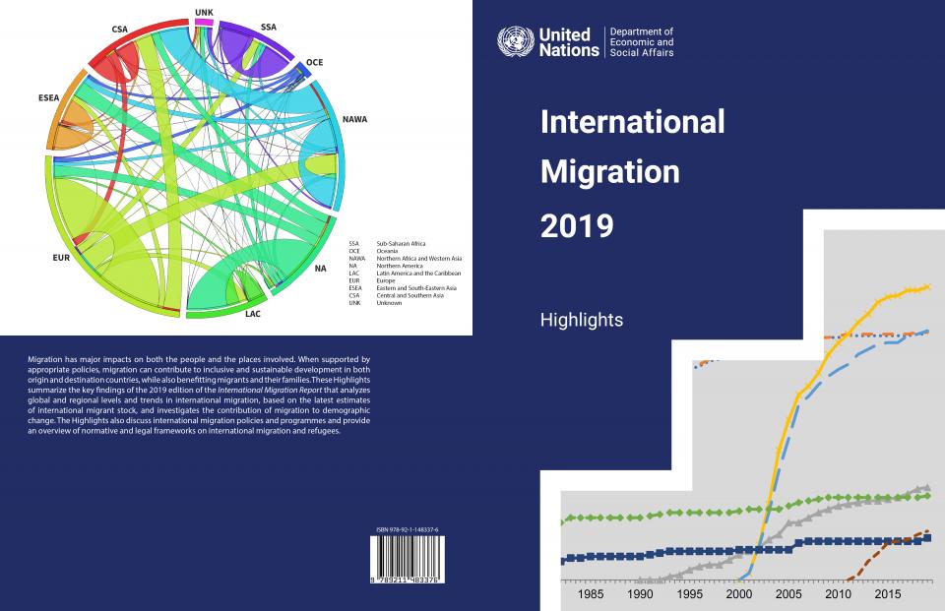
Task: Click "Eastern and South-Eastern Asia" legend entry
Action: [x=416, y=288]
